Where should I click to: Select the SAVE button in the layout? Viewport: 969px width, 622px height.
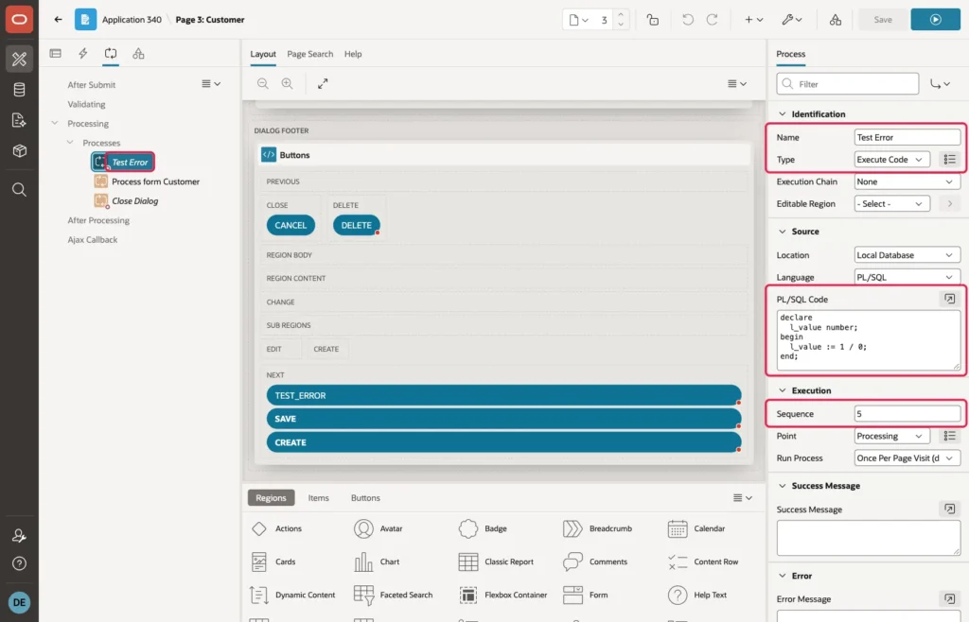(x=503, y=419)
